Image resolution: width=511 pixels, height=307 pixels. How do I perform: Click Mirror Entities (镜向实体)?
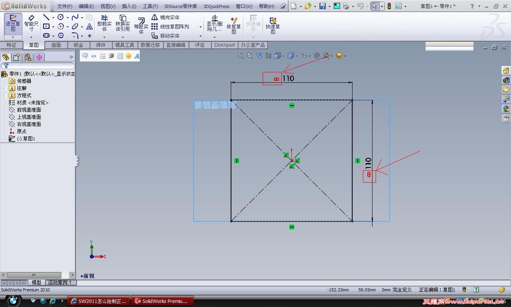pos(165,17)
